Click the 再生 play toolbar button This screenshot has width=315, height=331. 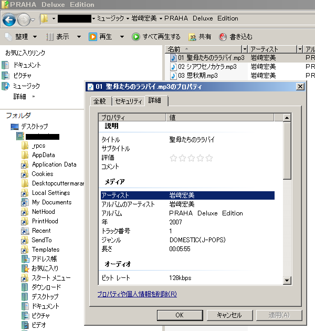click(100, 37)
